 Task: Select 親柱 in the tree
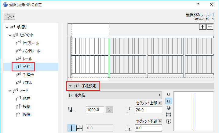tap(27, 99)
